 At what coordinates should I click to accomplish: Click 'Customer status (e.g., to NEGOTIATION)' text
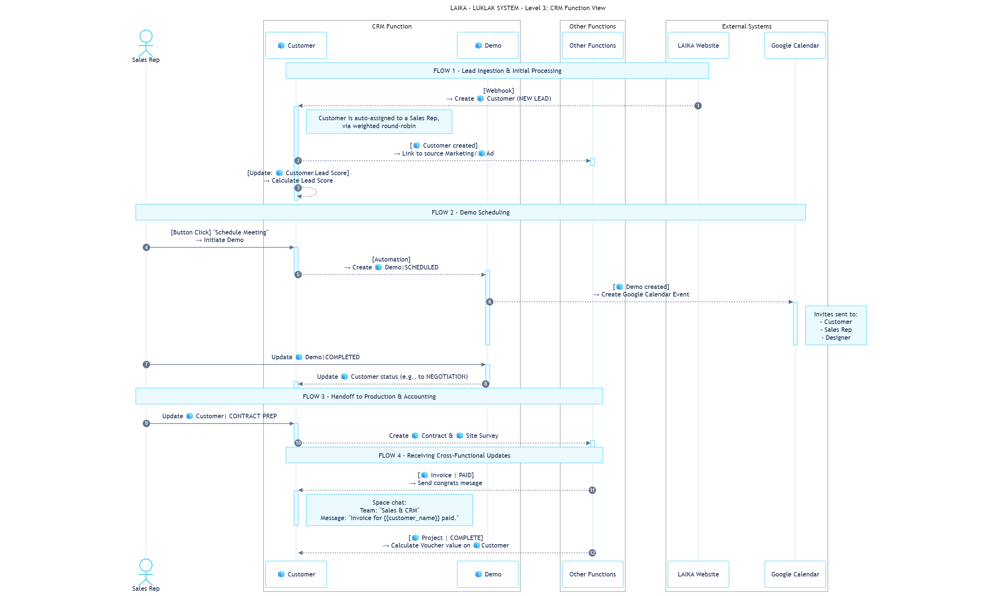point(409,377)
